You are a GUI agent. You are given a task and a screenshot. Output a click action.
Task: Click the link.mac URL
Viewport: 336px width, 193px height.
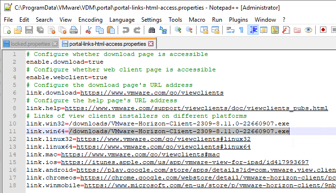(140, 154)
